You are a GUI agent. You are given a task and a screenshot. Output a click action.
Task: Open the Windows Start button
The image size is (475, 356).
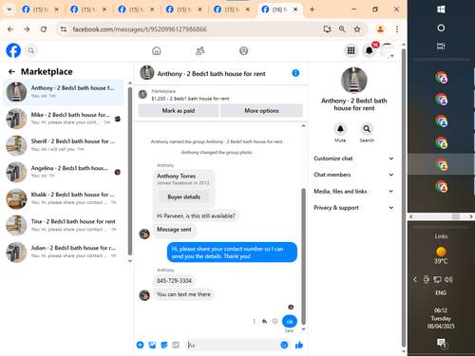click(441, 9)
